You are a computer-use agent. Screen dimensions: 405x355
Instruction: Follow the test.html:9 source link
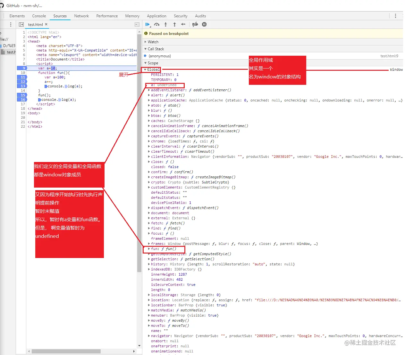tap(389, 56)
